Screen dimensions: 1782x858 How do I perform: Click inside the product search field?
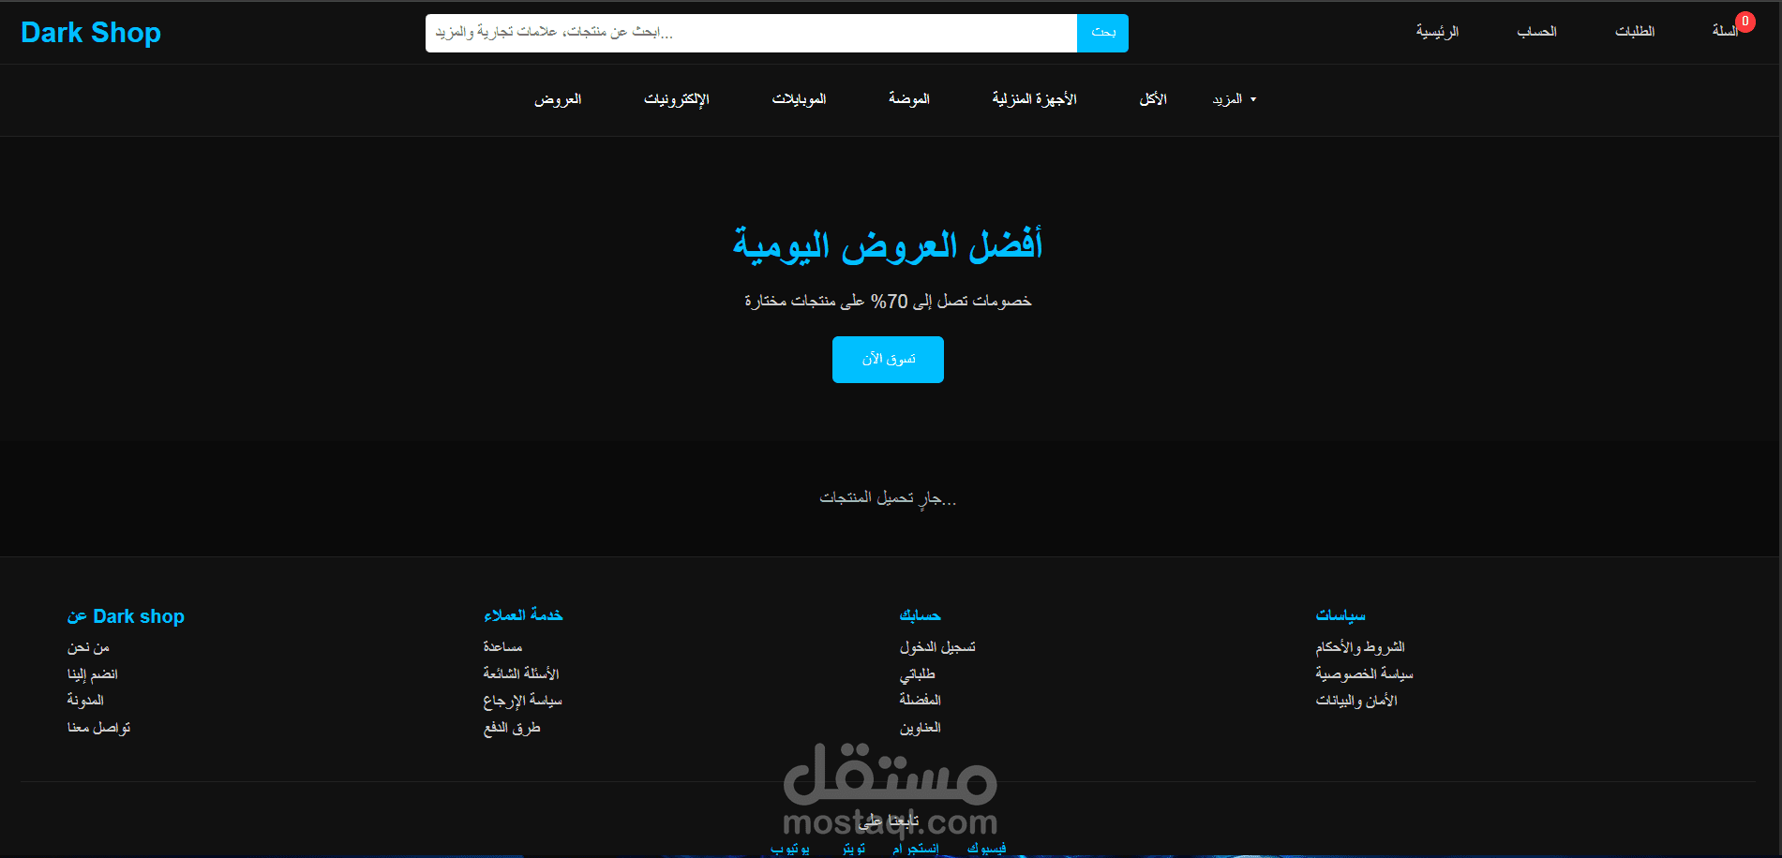(750, 32)
